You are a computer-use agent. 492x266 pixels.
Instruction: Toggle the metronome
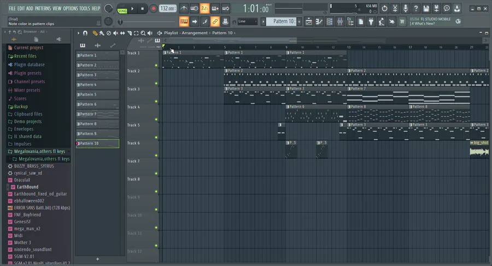pyautogui.click(x=184, y=8)
